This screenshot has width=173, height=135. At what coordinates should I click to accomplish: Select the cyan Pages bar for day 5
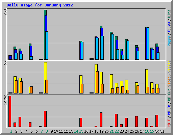pos(31,58)
